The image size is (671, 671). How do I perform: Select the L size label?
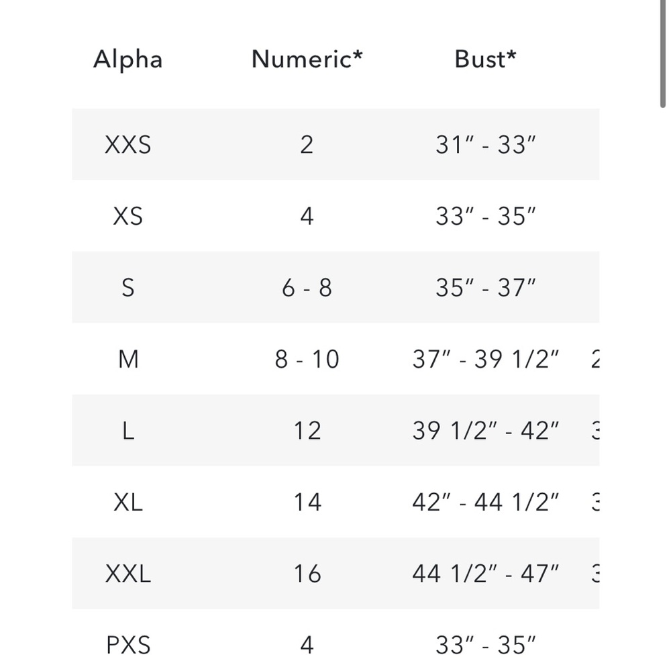pyautogui.click(x=128, y=431)
